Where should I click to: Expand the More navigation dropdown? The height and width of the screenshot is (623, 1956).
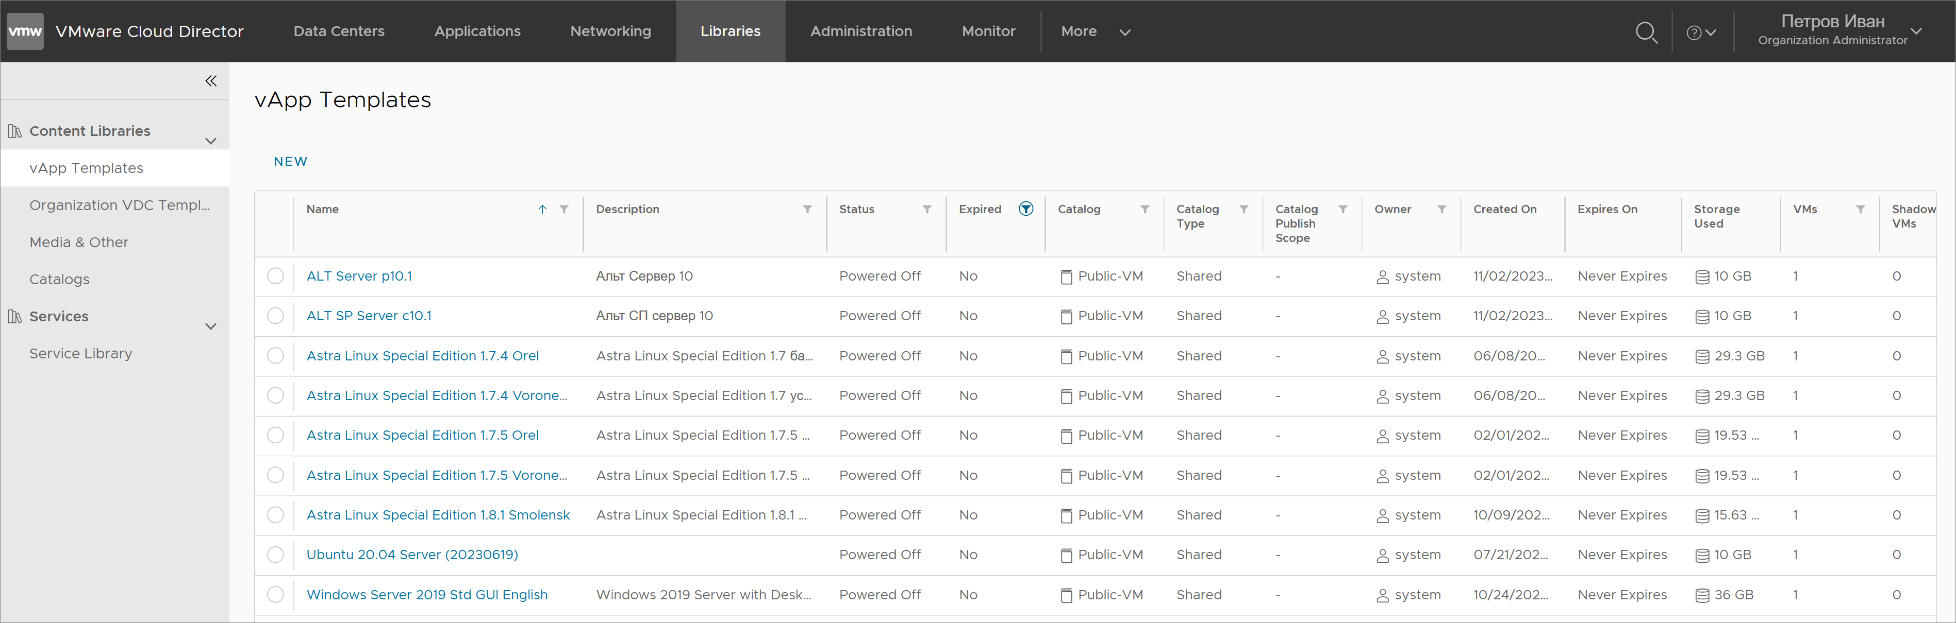click(1096, 31)
